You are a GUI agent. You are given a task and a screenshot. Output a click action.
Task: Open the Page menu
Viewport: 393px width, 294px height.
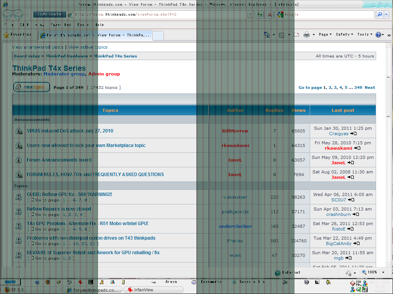coord(325,34)
